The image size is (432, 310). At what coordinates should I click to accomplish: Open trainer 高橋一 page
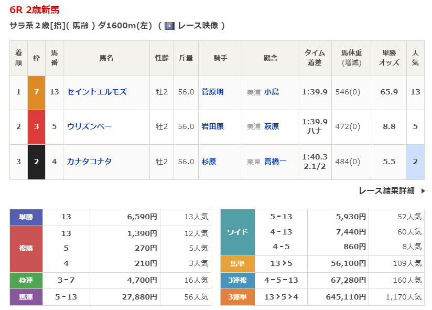click(275, 162)
